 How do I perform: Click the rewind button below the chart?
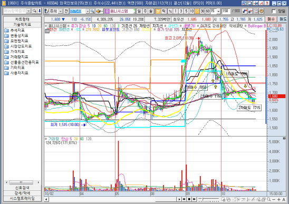click(x=184, y=199)
